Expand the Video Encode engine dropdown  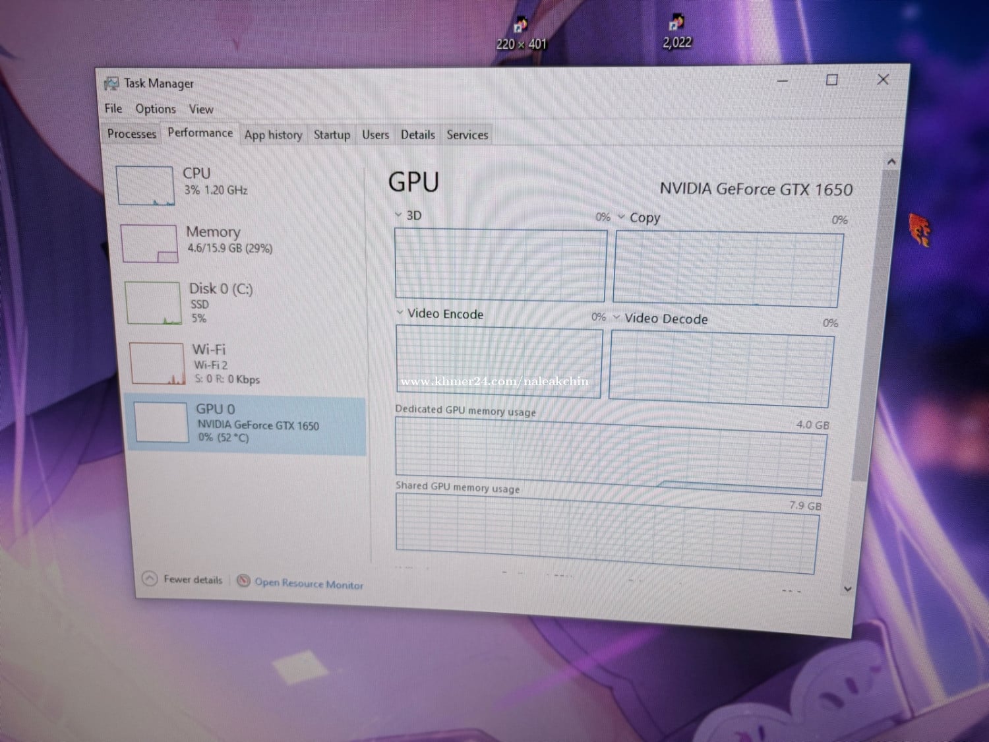[x=400, y=312]
